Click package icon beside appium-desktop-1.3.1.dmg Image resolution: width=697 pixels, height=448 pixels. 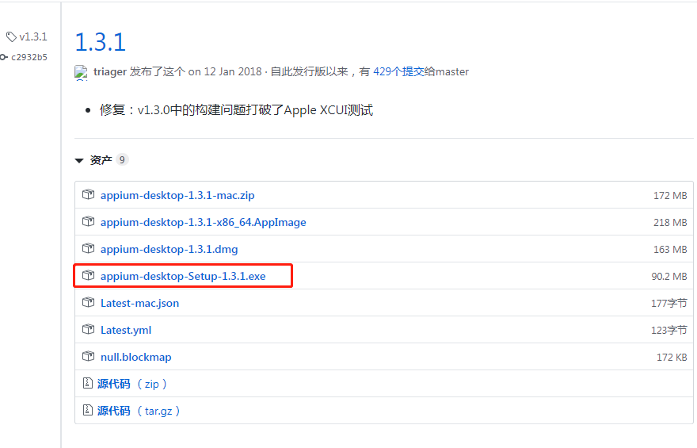click(88, 248)
